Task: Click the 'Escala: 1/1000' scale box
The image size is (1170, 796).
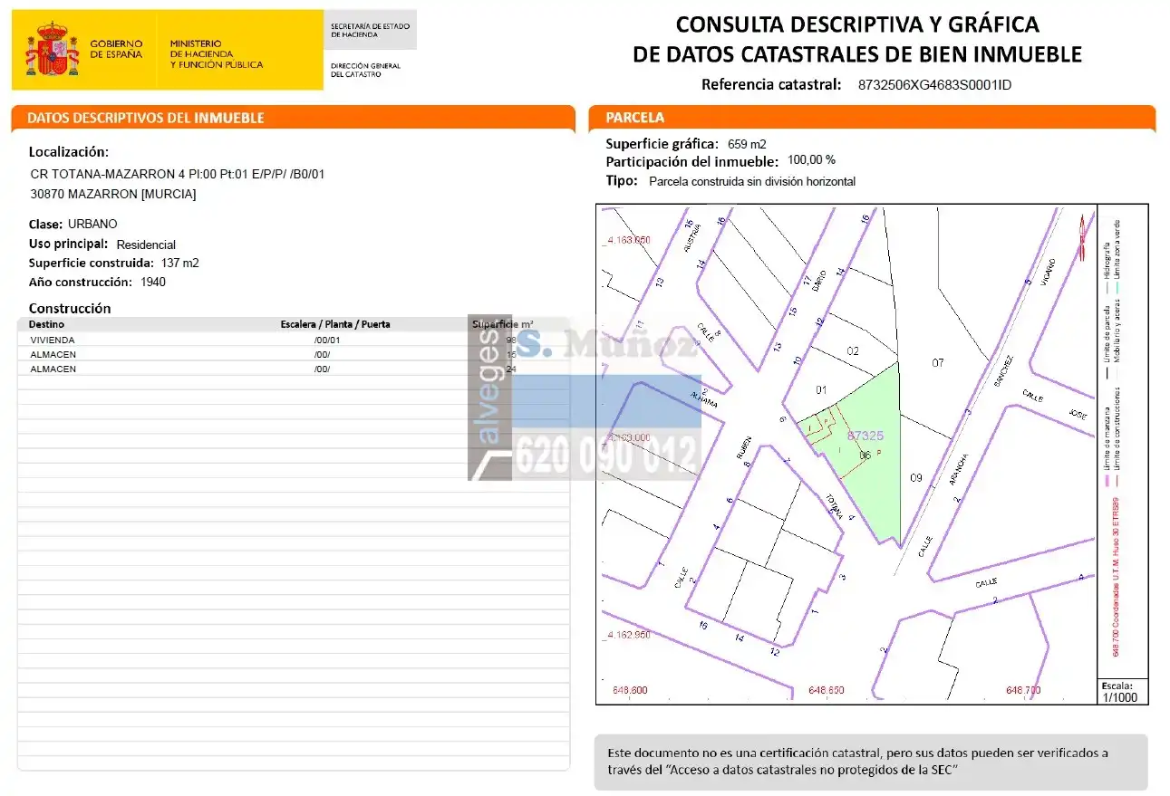Action: tap(1122, 691)
